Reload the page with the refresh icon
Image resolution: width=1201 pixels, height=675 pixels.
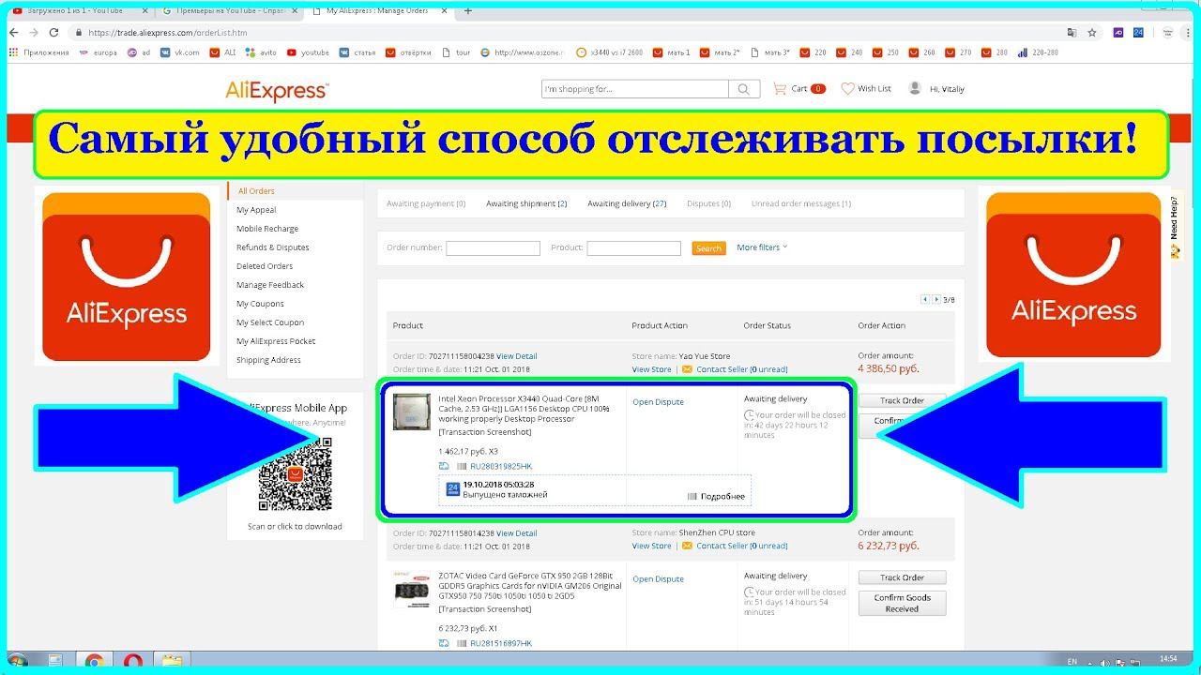(x=54, y=32)
